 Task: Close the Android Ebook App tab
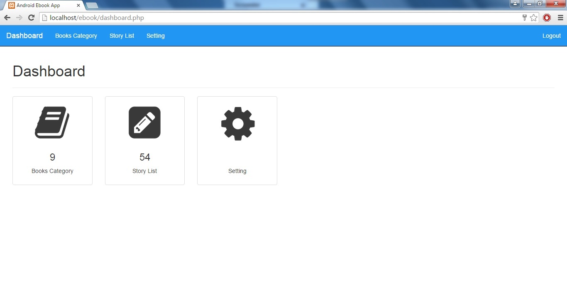(x=78, y=5)
